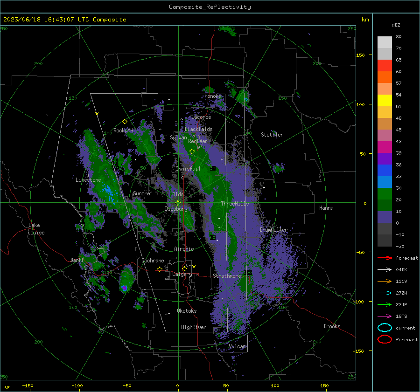Select the white 04DK arrow legend icon
Screen dimensions: 420x392
pos(385,269)
